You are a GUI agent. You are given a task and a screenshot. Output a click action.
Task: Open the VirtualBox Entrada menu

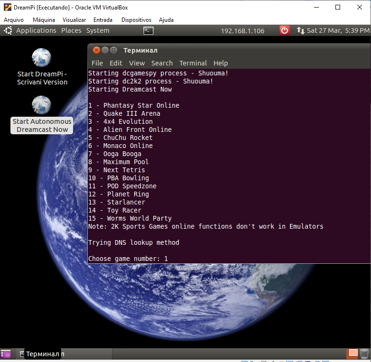tap(103, 20)
